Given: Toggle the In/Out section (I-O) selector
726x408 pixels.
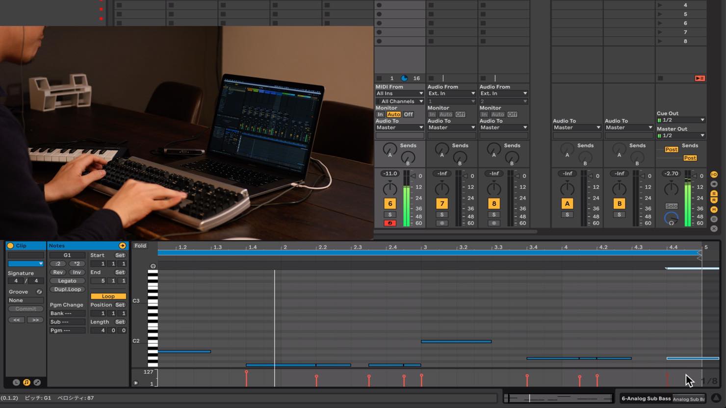Looking at the screenshot, I should coord(714,175).
